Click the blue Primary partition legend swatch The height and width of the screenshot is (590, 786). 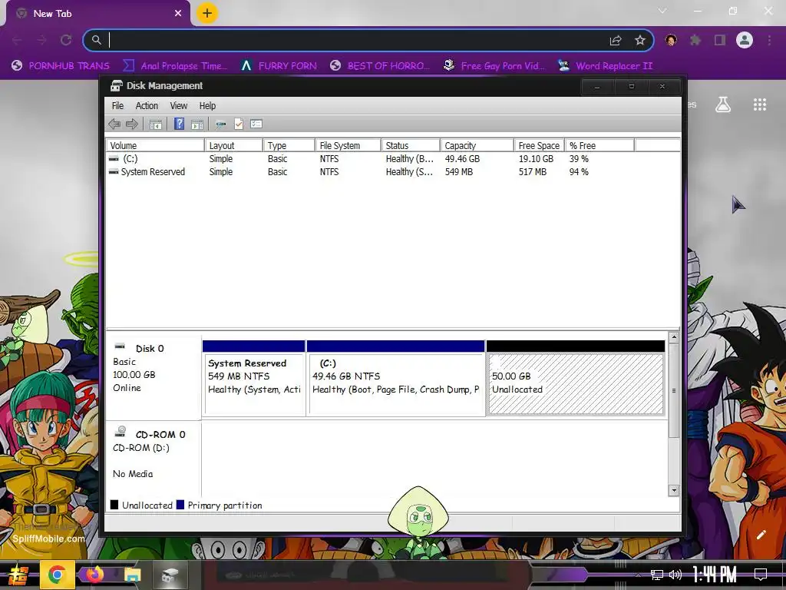[x=180, y=505]
